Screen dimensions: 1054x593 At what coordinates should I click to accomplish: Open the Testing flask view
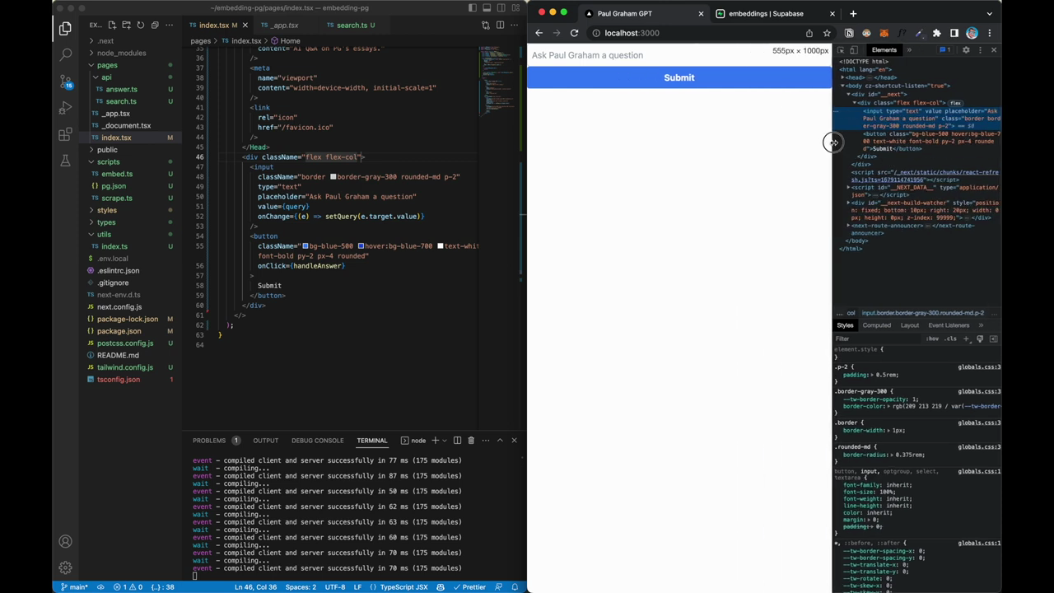tap(65, 161)
